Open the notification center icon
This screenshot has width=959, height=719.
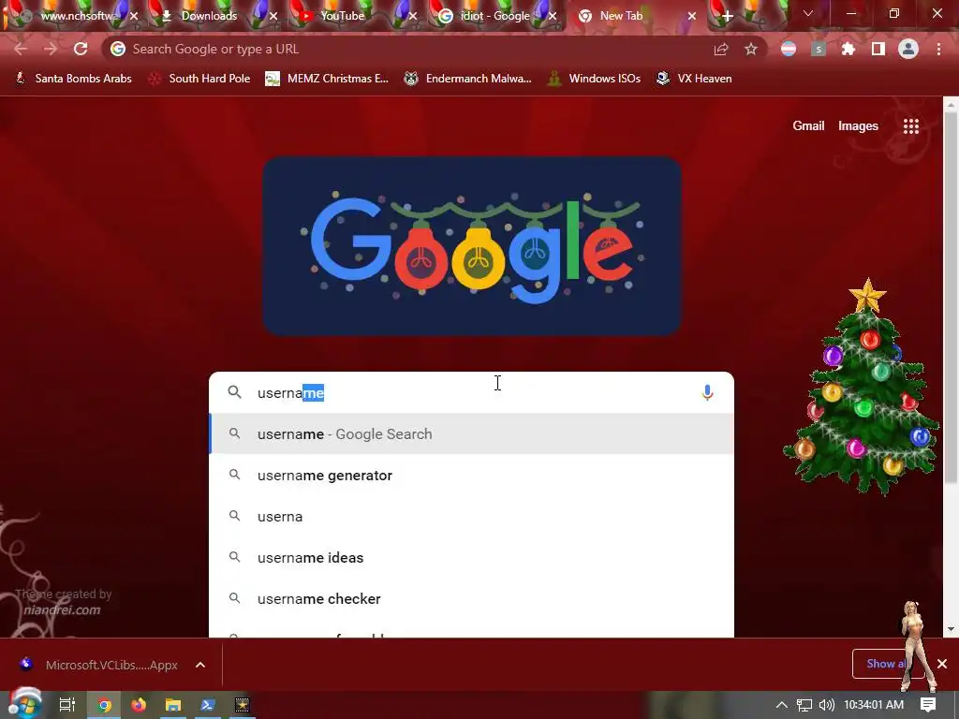[x=928, y=705]
